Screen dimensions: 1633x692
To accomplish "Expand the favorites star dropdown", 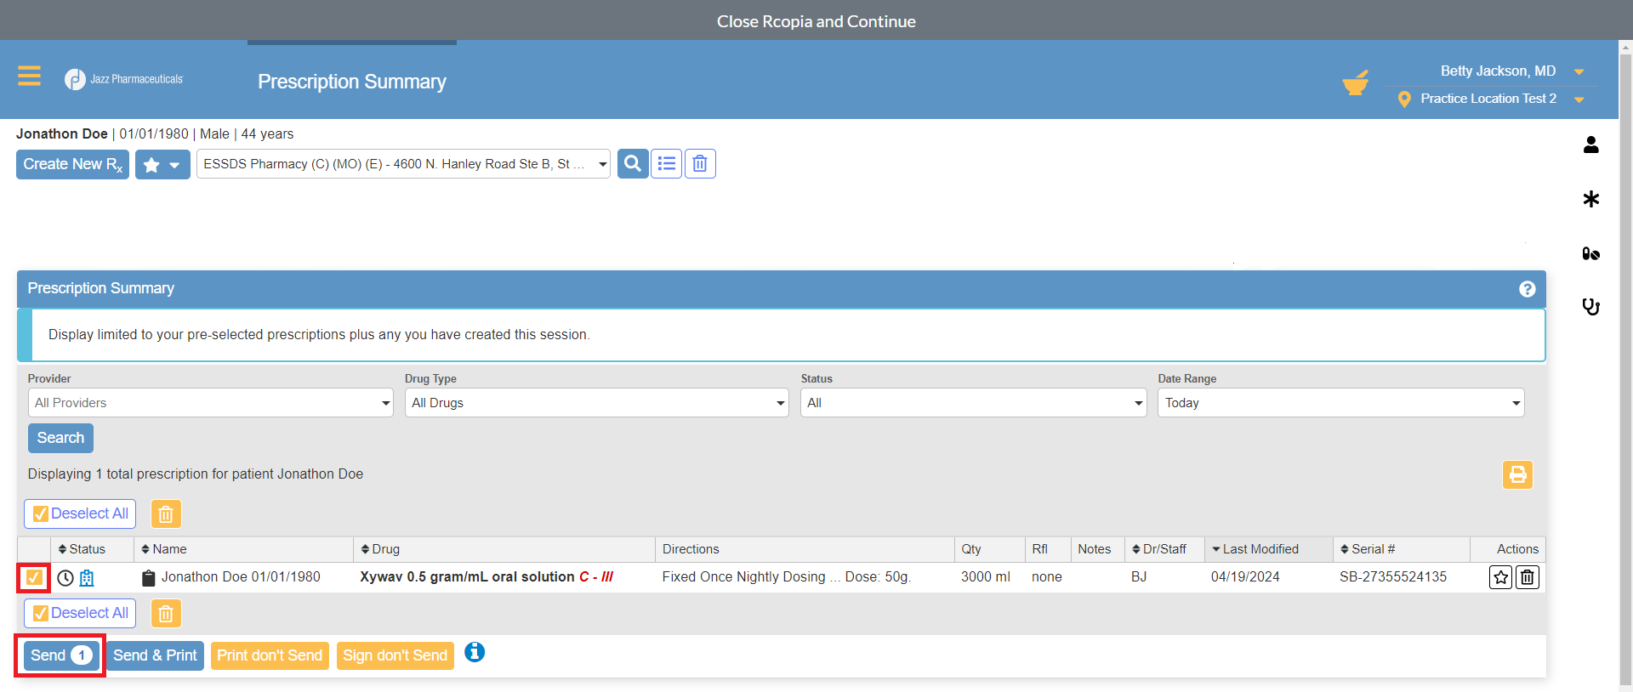I will click(x=162, y=165).
